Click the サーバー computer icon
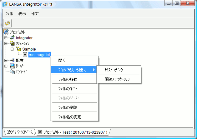Screen dimensions: 197x139 pyautogui.click(x=12, y=66)
